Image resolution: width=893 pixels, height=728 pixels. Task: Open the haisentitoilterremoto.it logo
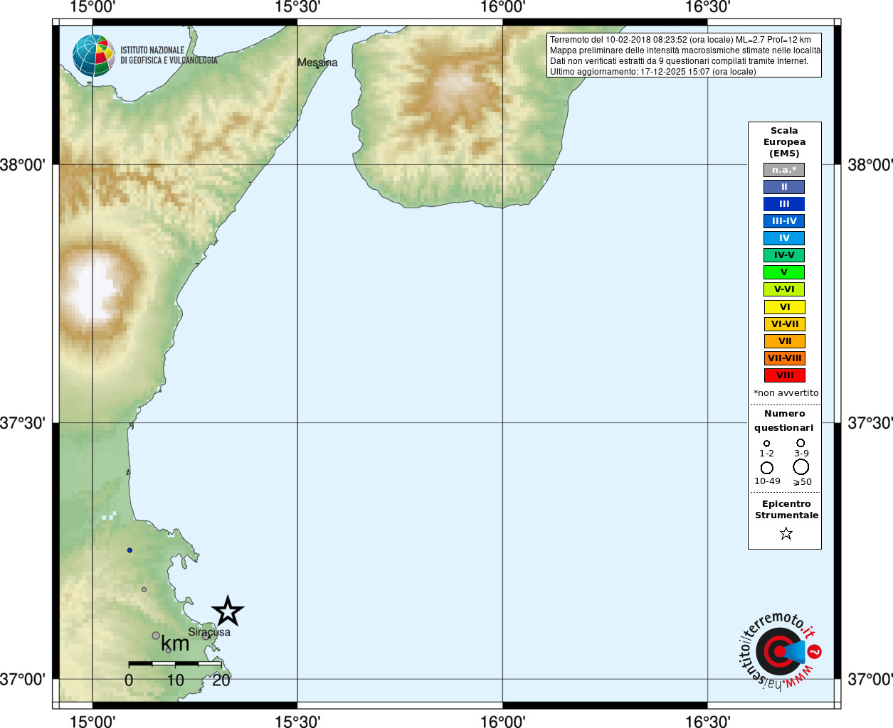tap(781, 651)
